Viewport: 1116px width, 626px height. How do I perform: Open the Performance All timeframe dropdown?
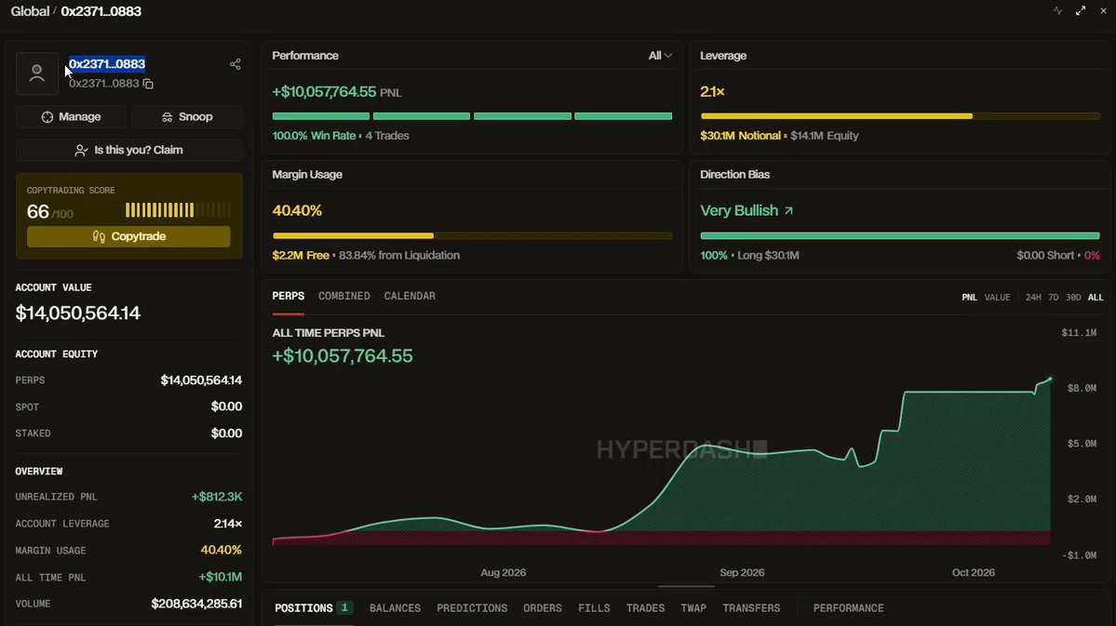tap(660, 56)
